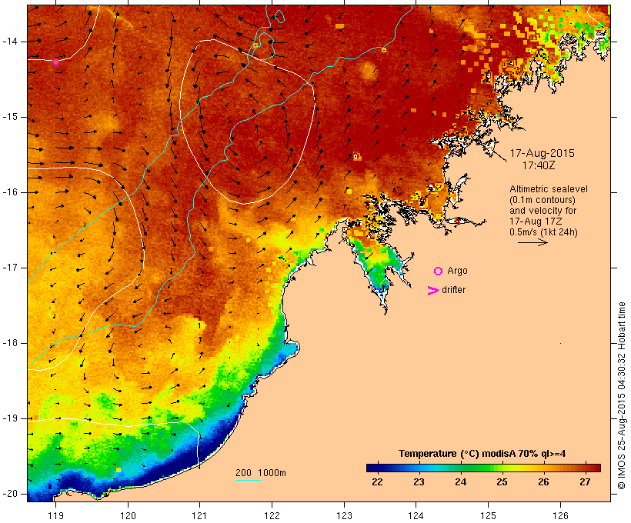Viewport: 631px width, 523px height.
Task: Click longitude axis label "126"
Action: pos(560,515)
